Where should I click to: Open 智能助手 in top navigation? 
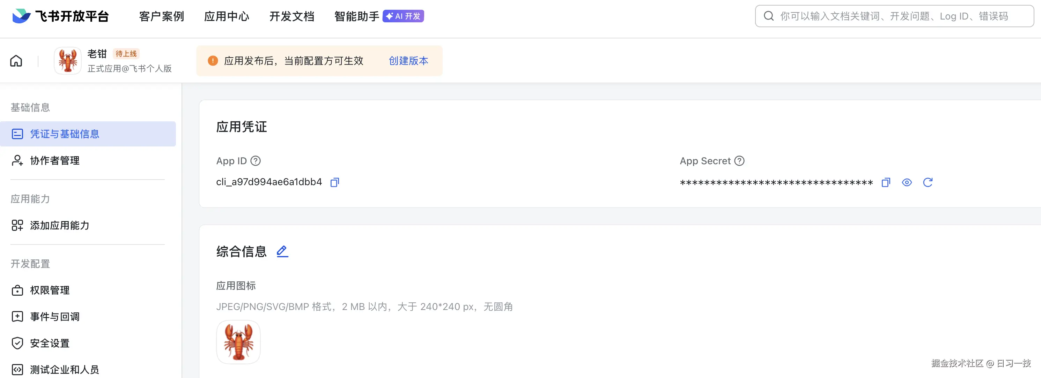coord(357,16)
